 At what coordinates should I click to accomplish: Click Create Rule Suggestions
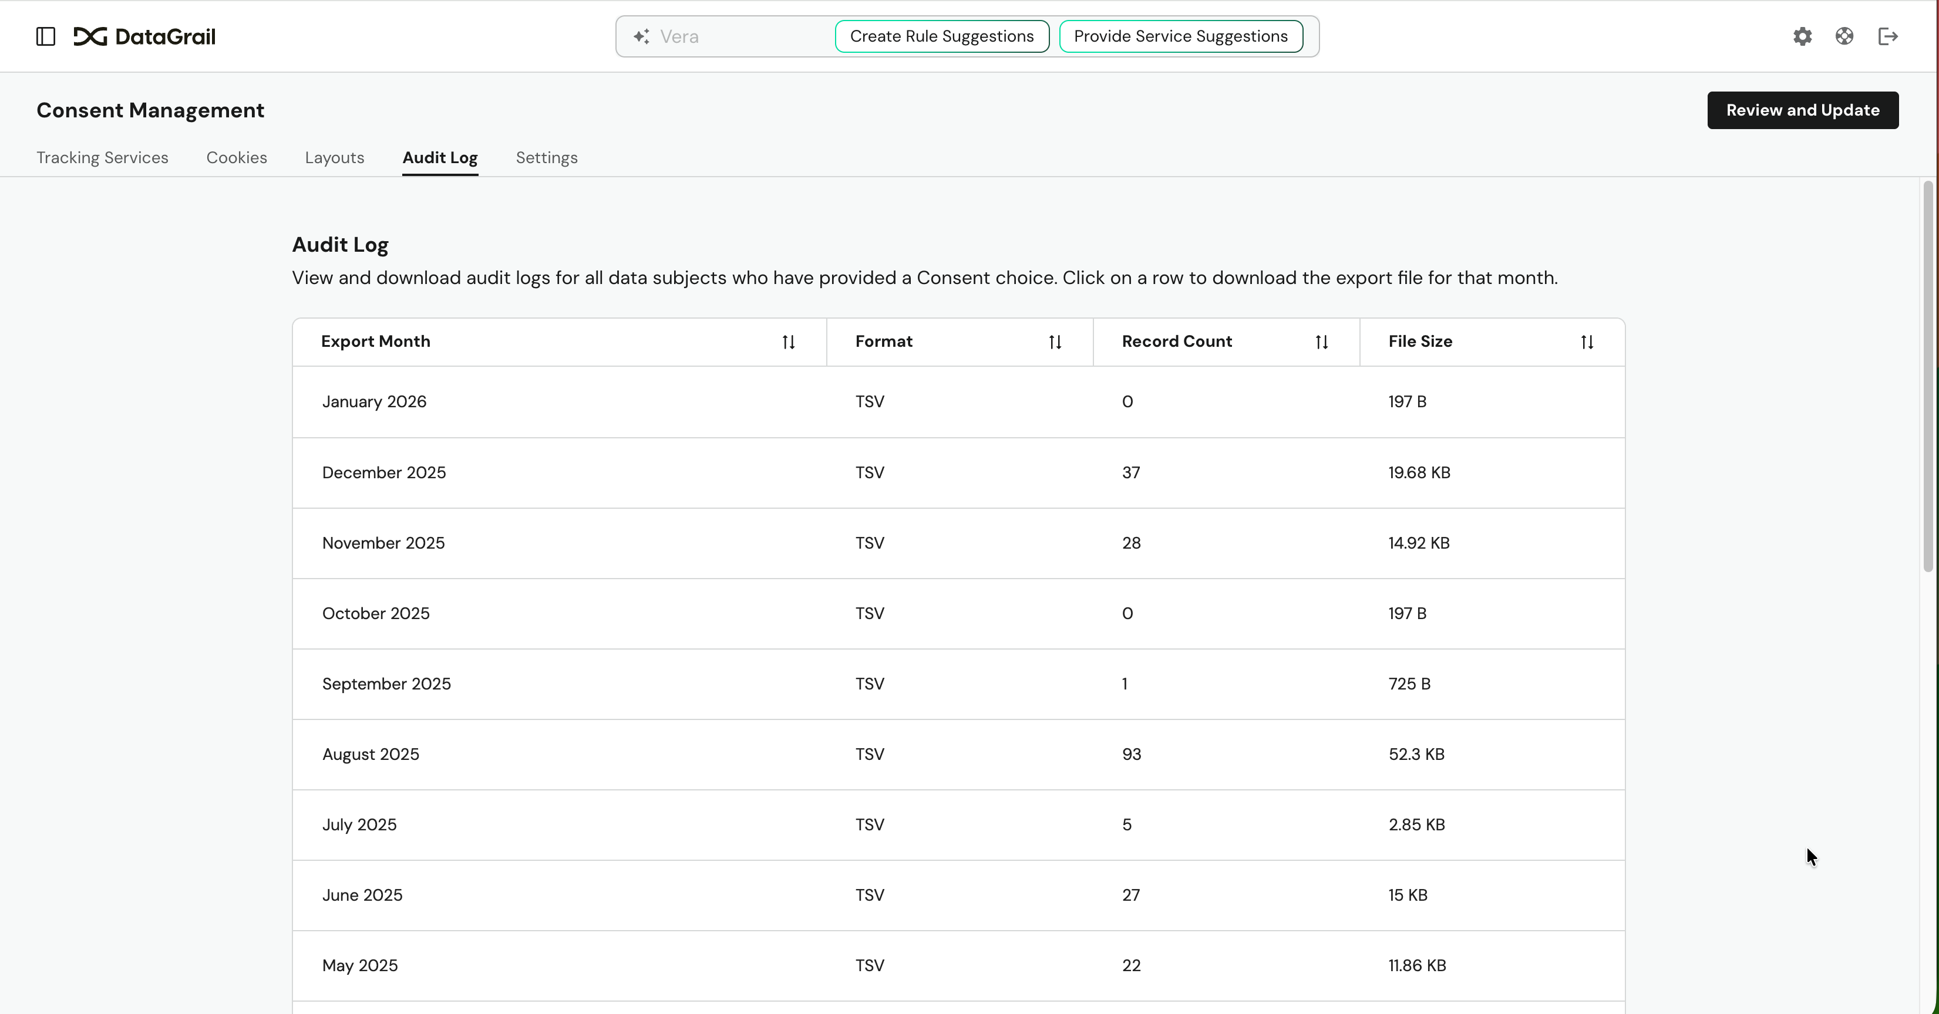pos(941,36)
